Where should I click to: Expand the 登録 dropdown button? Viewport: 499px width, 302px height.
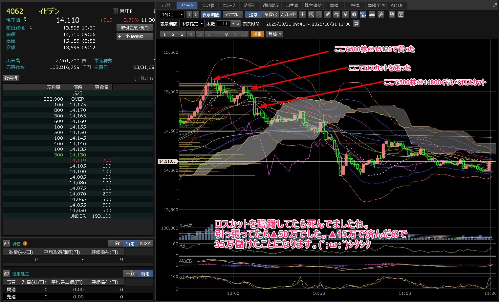(x=275, y=34)
